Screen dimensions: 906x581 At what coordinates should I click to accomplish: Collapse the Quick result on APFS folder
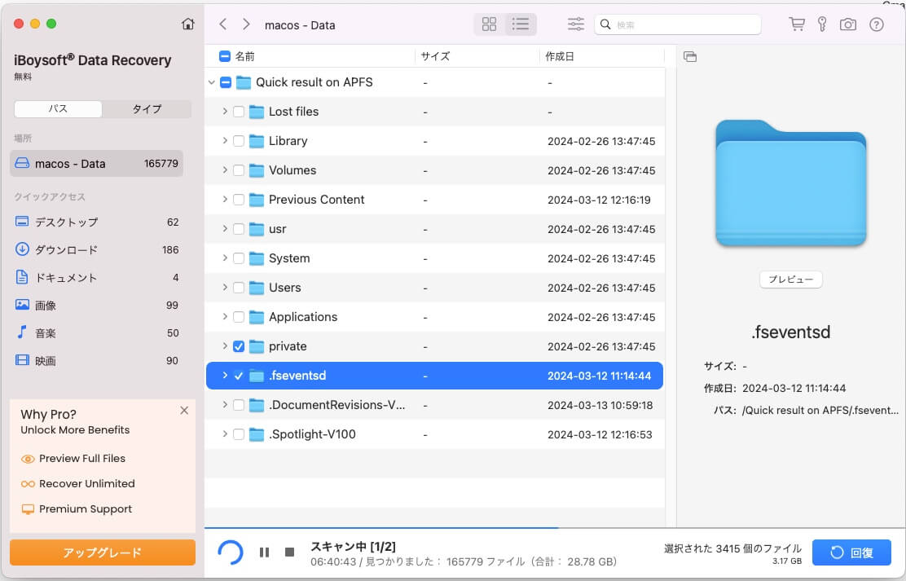pos(212,82)
